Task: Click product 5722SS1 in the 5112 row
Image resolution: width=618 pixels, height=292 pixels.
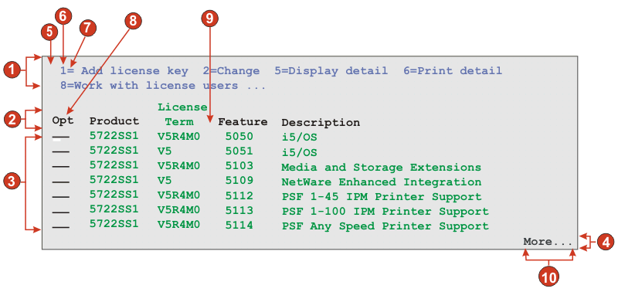Action: [x=114, y=195]
